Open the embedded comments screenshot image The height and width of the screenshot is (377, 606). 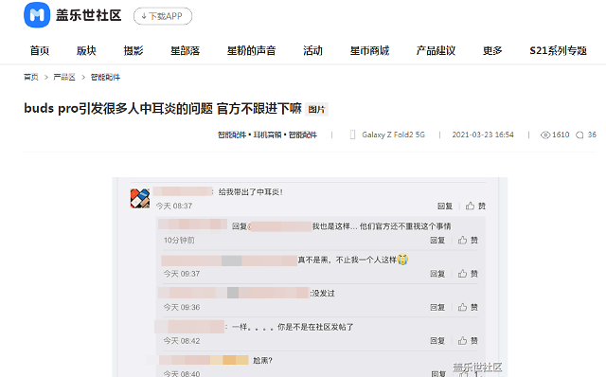(x=310, y=277)
